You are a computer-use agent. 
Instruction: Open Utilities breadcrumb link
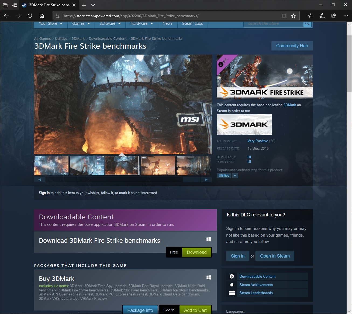pyautogui.click(x=61, y=39)
